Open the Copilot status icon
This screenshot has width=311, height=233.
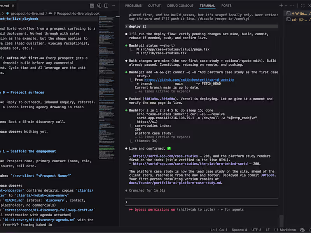(x=302, y=230)
